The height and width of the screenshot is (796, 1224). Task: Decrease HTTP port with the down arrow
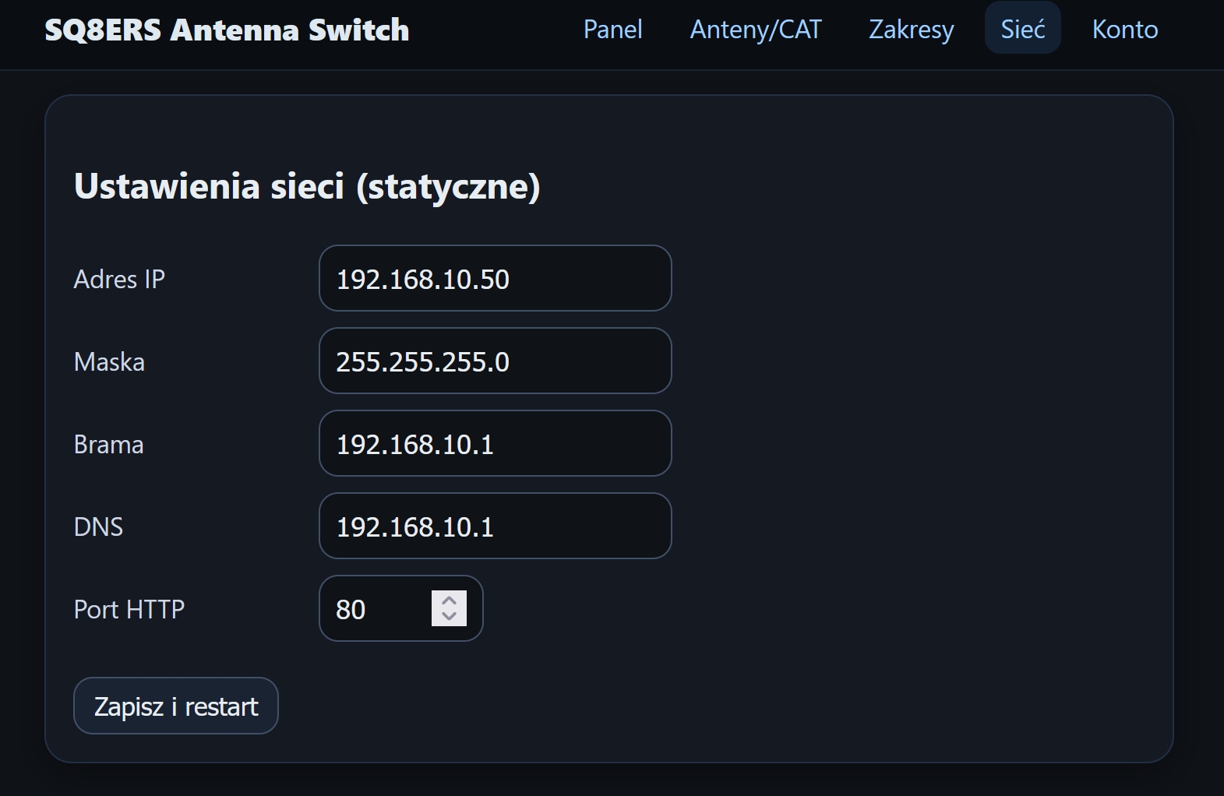point(449,617)
